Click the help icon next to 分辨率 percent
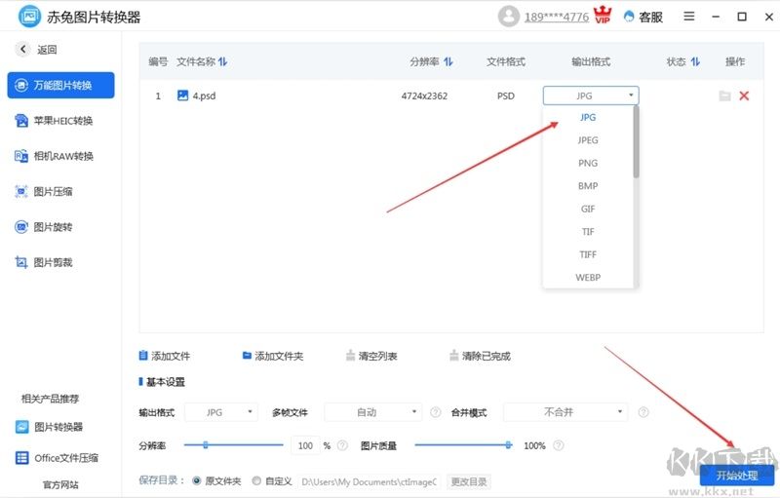The image size is (780, 498). pyautogui.click(x=342, y=445)
